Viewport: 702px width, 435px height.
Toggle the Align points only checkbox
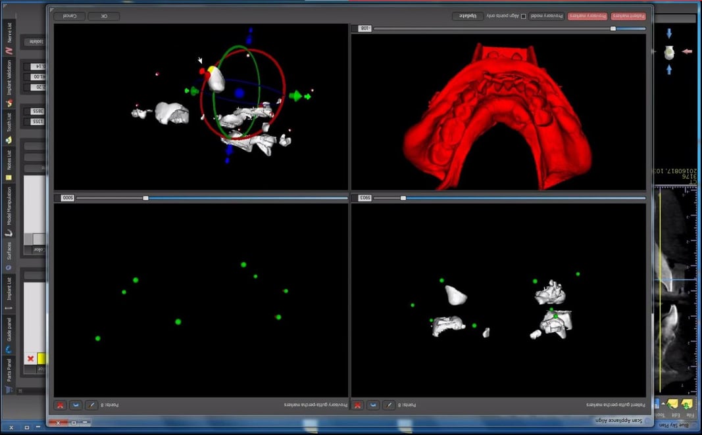point(523,16)
